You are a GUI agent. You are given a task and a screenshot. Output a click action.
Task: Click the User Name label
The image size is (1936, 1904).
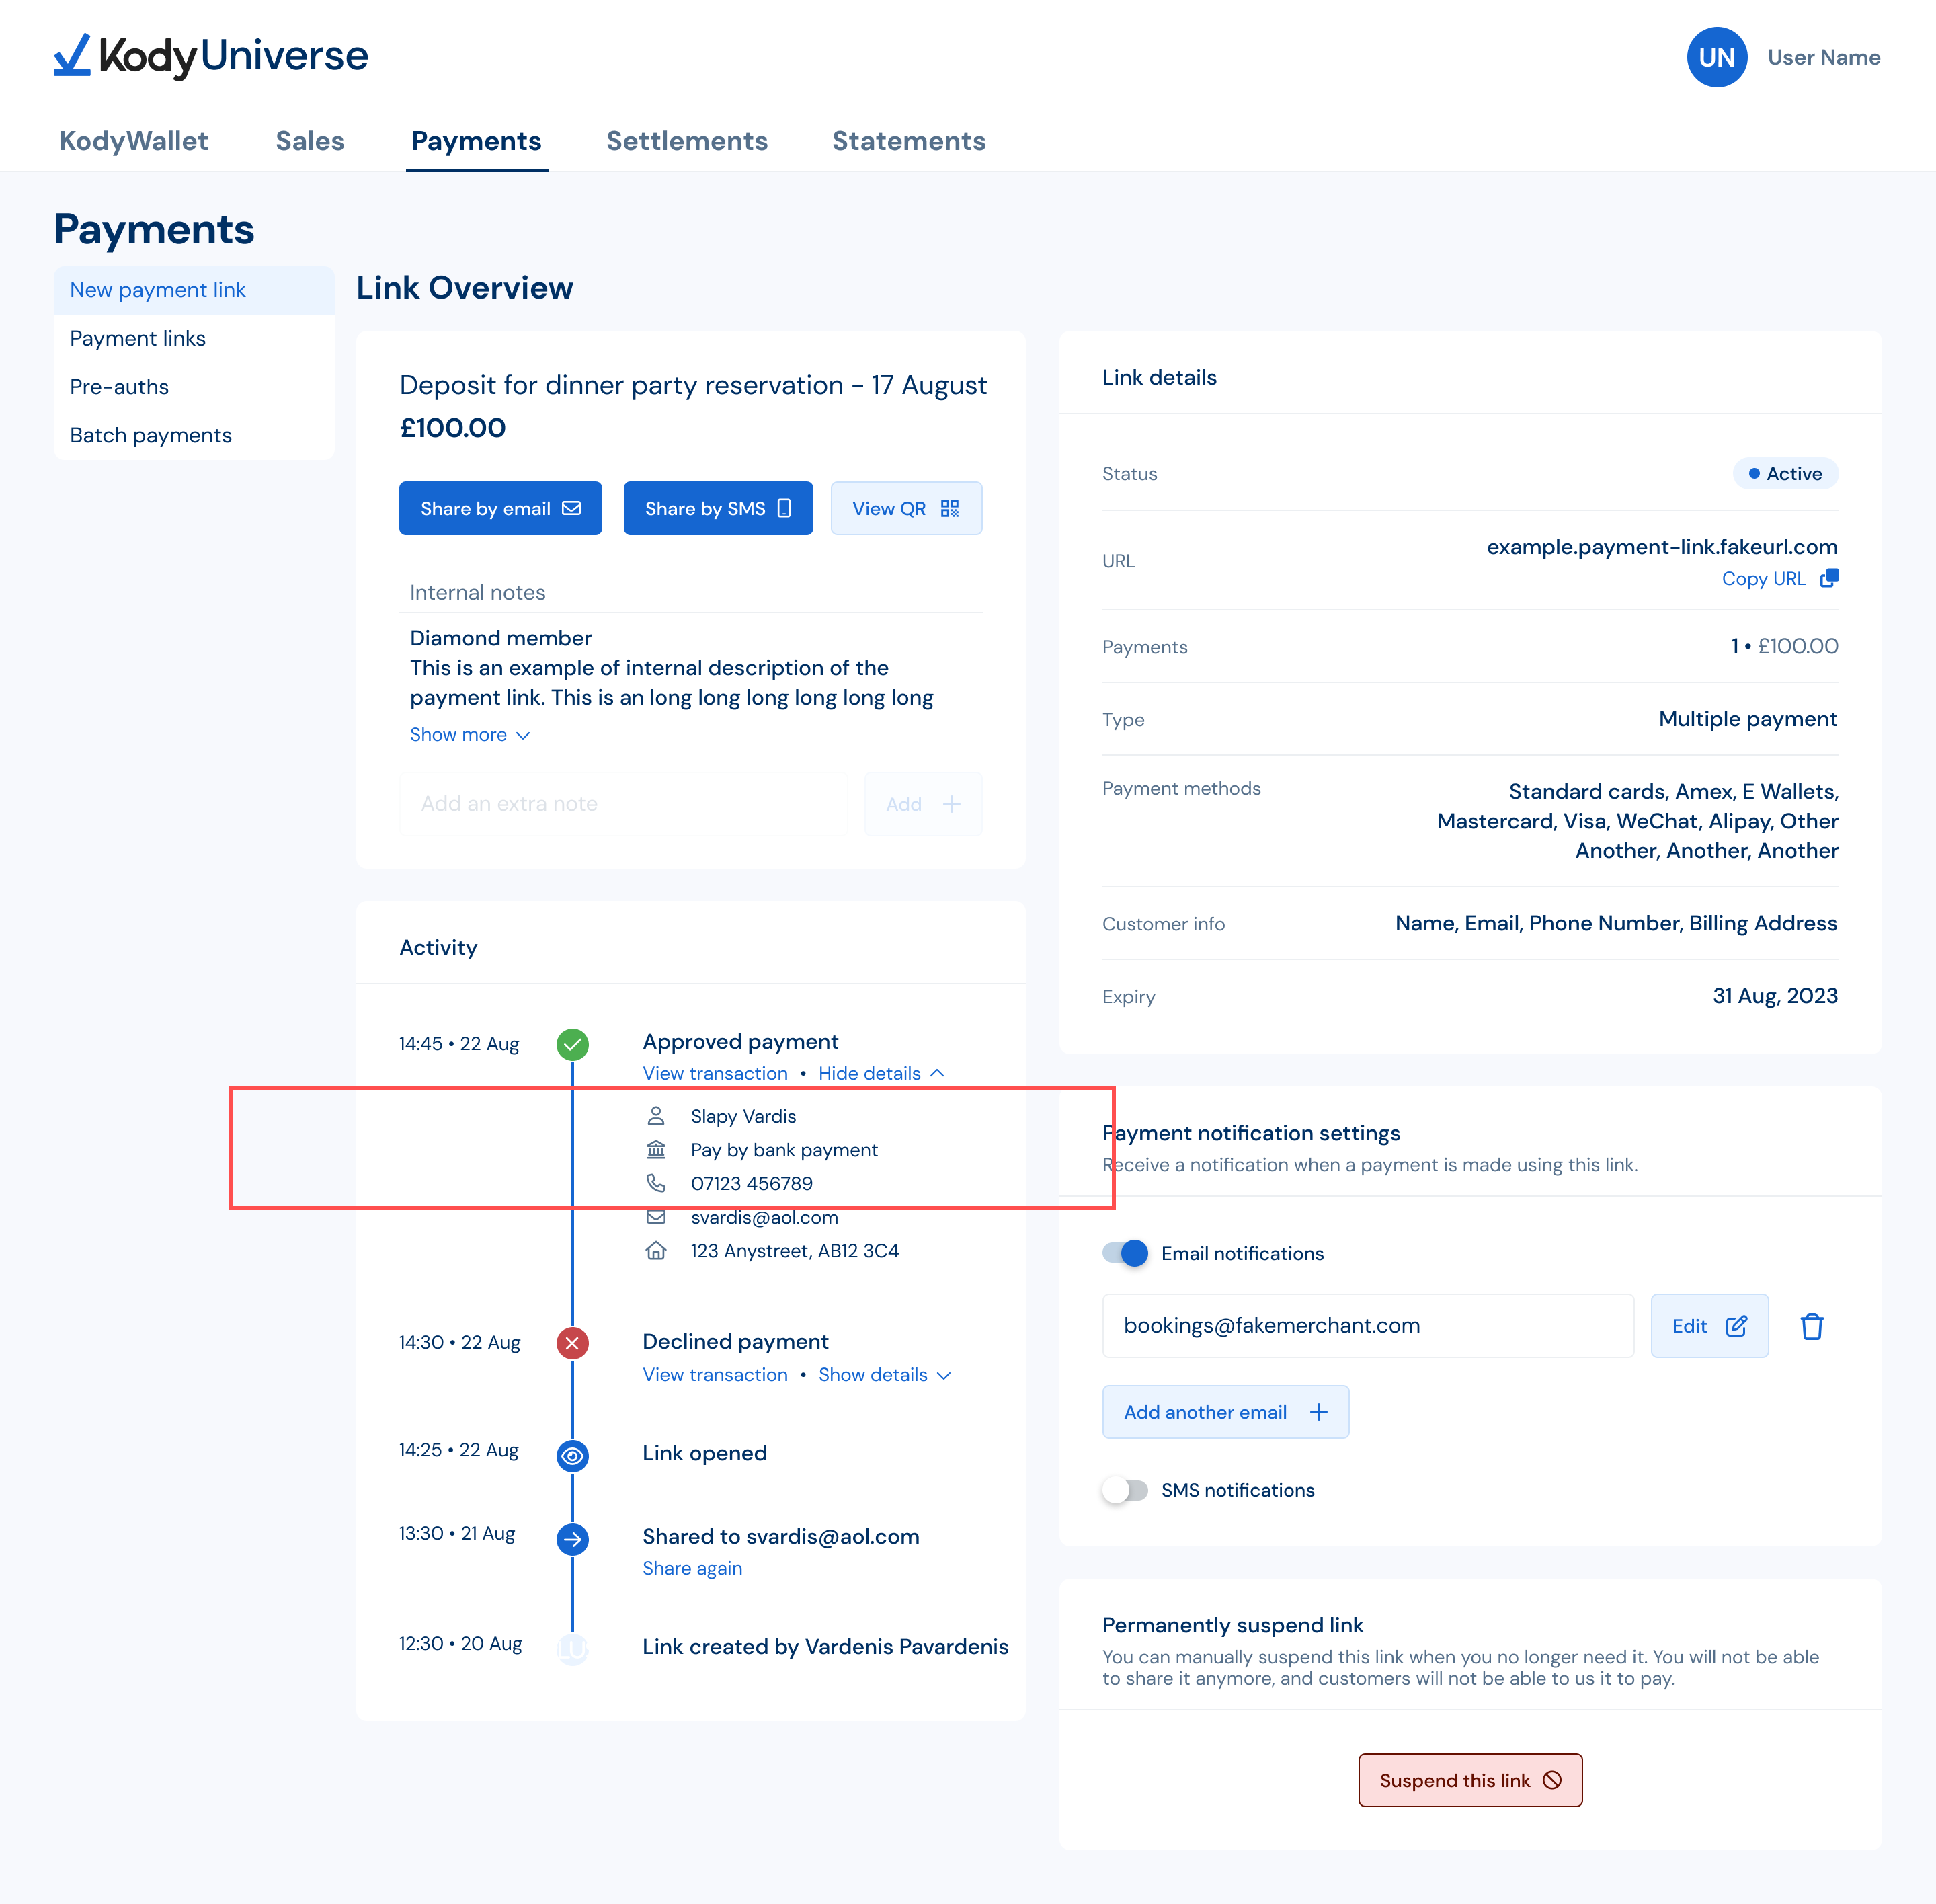pos(1824,57)
